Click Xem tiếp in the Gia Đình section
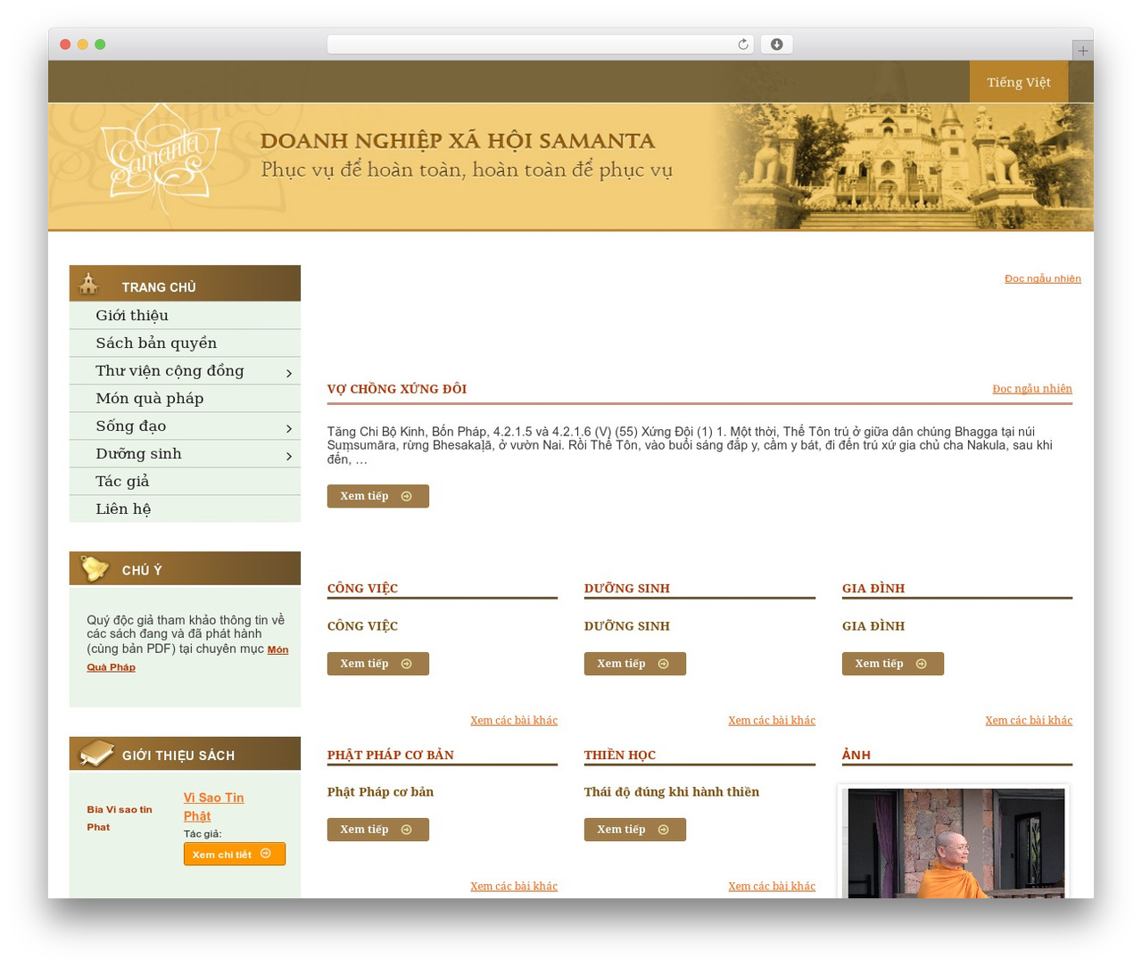 [x=892, y=664]
